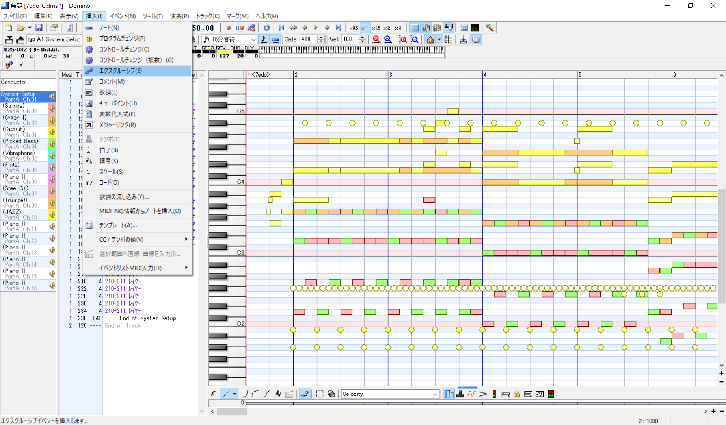Select the straight line draw tool
This screenshot has height=425, width=726.
click(225, 394)
